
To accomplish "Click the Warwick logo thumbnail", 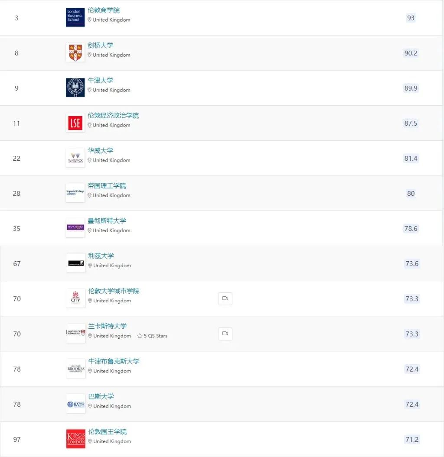I will tap(75, 158).
